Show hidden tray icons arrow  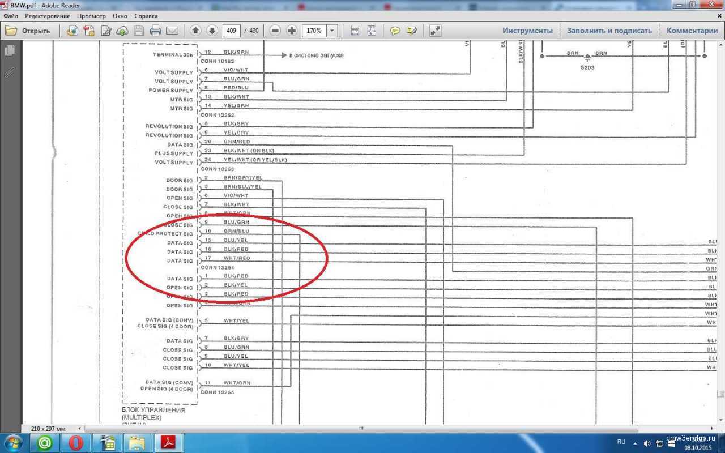(636, 442)
